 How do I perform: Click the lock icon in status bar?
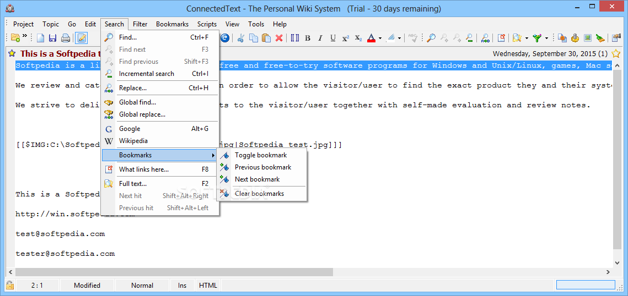tap(10, 285)
